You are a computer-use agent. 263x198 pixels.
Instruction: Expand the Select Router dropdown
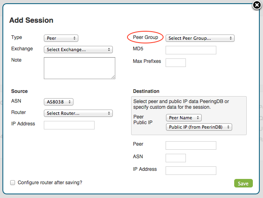pyautogui.click(x=78, y=113)
